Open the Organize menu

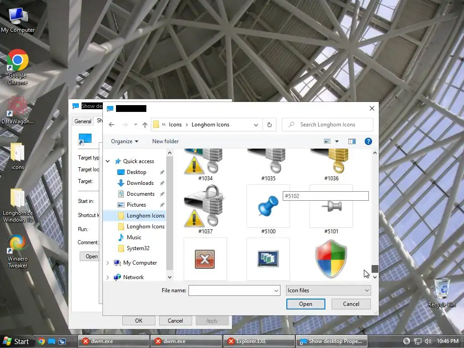pos(124,141)
